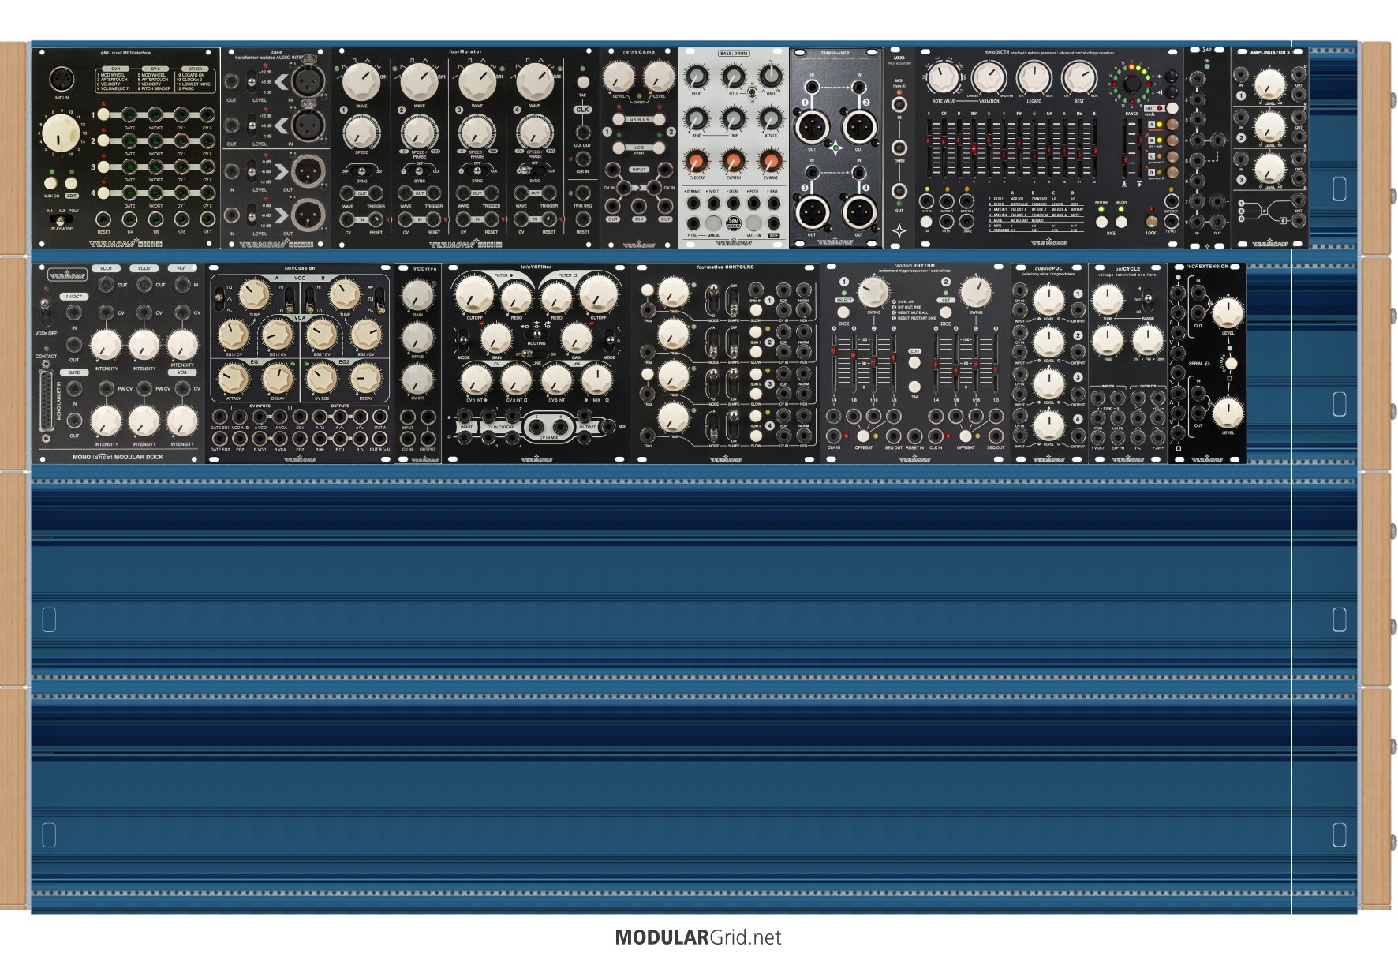The width and height of the screenshot is (1398, 954).
Task: Click the qMI RESET output jack
Action: point(103,219)
